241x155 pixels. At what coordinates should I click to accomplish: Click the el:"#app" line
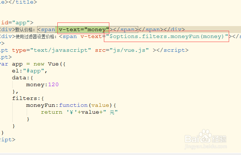click(x=30, y=71)
